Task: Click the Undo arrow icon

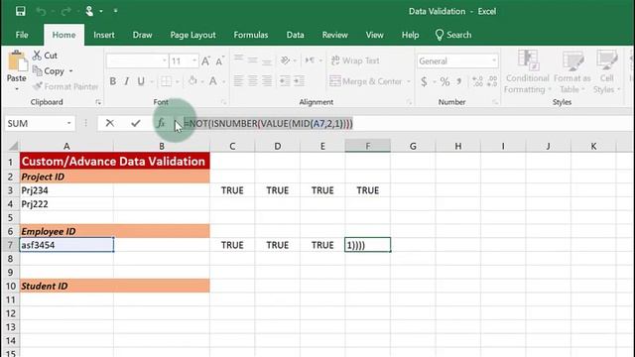Action: [x=41, y=11]
